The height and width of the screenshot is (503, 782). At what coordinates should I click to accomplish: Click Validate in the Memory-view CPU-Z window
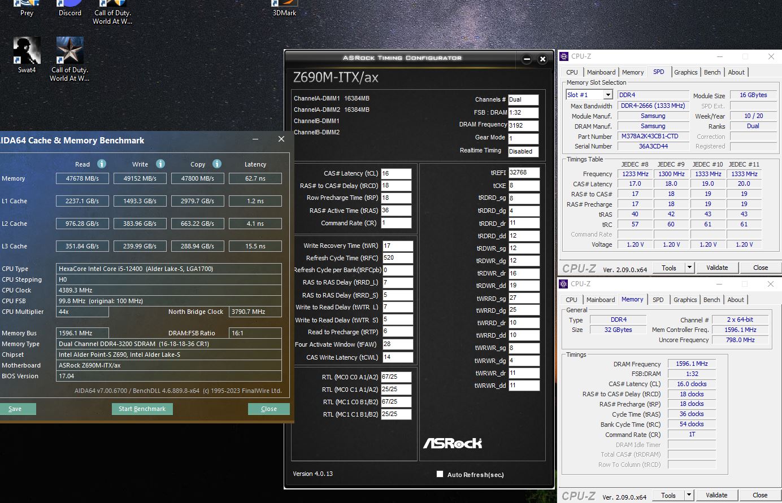pos(716,495)
